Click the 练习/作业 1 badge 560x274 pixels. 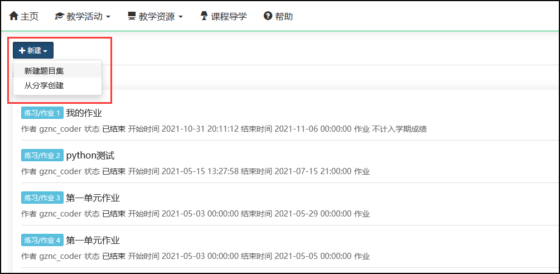click(x=42, y=113)
